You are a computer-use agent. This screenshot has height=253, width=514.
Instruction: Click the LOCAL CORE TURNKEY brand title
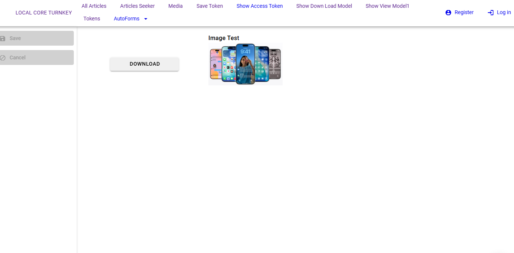(x=44, y=13)
